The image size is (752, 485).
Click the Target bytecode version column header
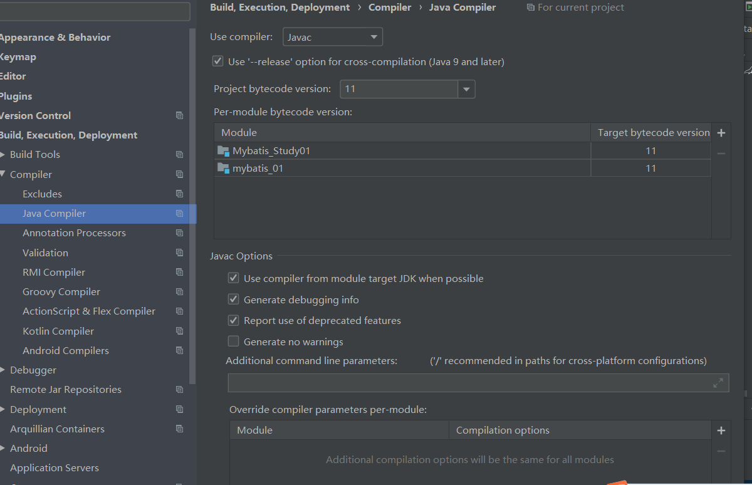(x=651, y=132)
